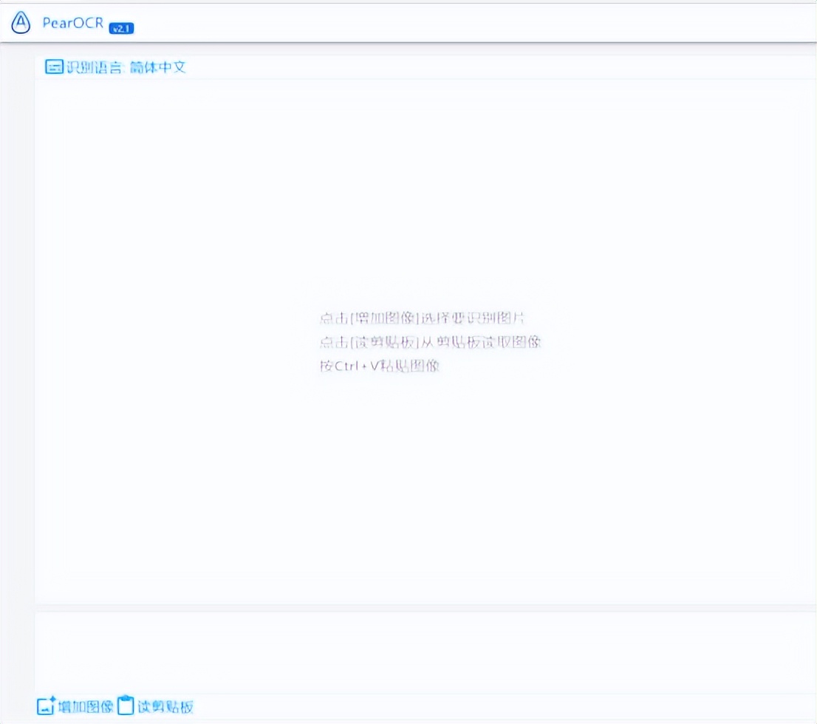Click the v2.1 version badge
The width and height of the screenshot is (817, 724).
[x=122, y=27]
